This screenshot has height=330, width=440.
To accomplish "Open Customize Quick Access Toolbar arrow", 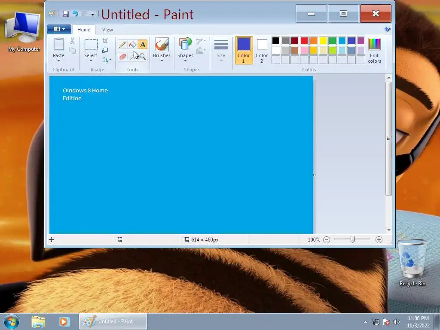I will (x=93, y=14).
